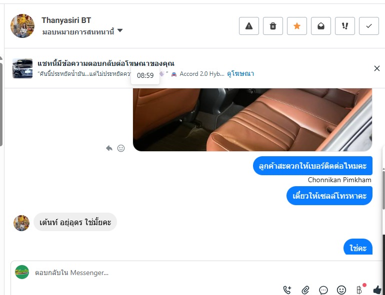Image resolution: width=385 pixels, height=295 pixels.
Task: Start a call with the phone plus icon
Action: point(287,290)
